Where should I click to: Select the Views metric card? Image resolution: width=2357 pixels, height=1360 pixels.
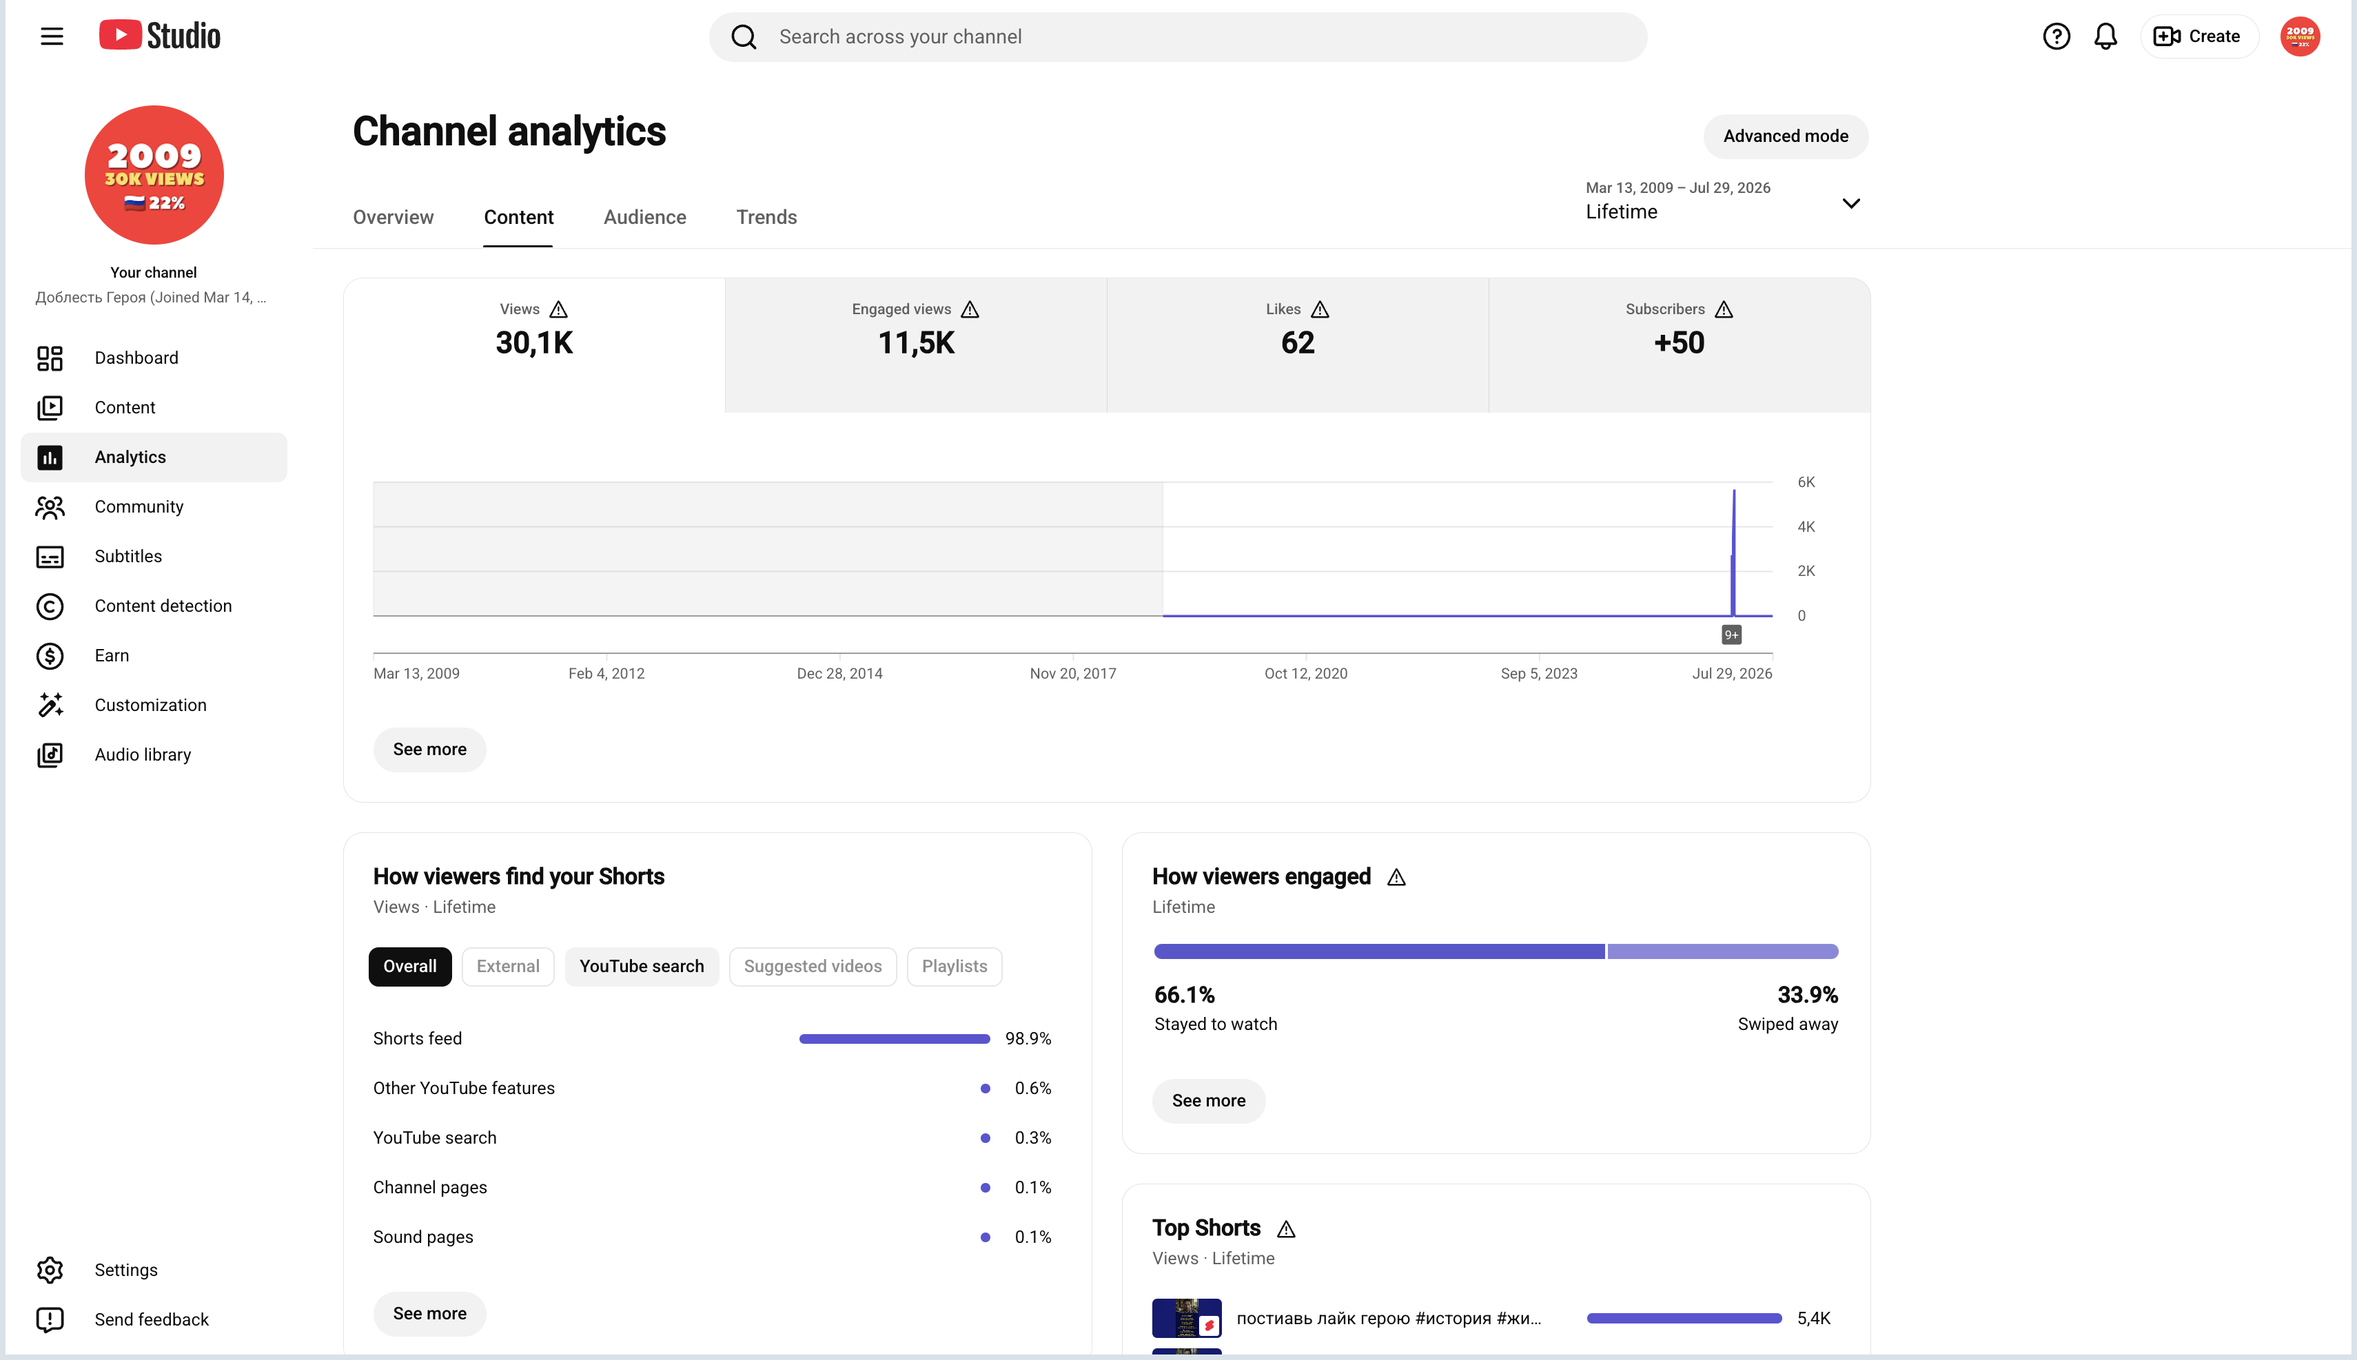pos(534,344)
